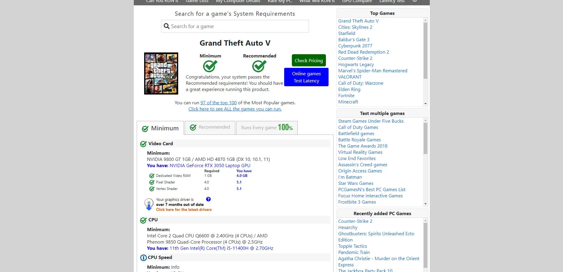Open Hexarchy in Recently added PC Games
This screenshot has width=563, height=272.
pos(348,228)
